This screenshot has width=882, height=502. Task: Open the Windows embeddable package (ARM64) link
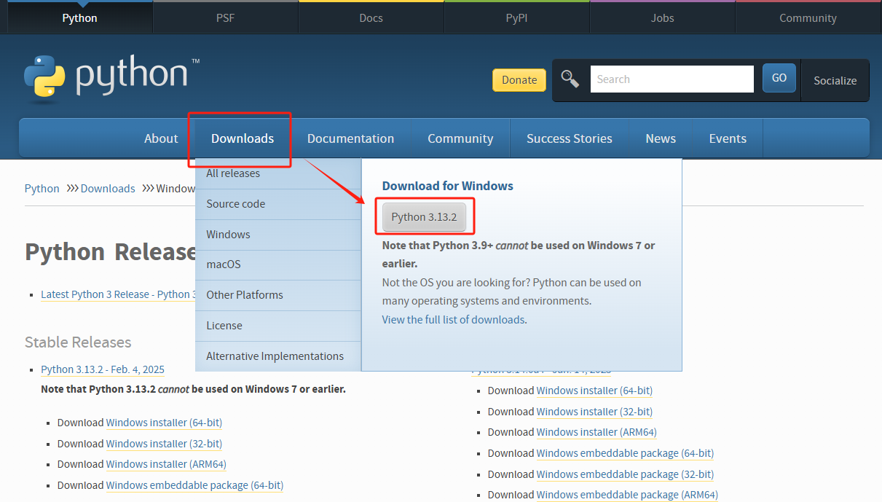(627, 495)
